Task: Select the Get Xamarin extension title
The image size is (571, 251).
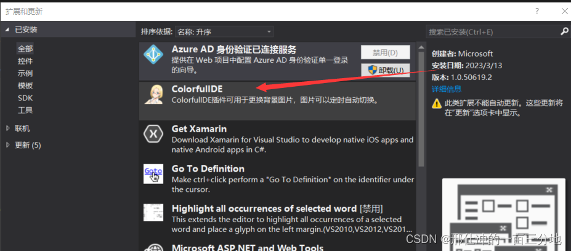Action: (x=199, y=129)
